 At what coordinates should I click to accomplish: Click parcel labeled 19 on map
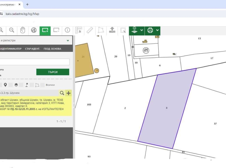(129, 55)
